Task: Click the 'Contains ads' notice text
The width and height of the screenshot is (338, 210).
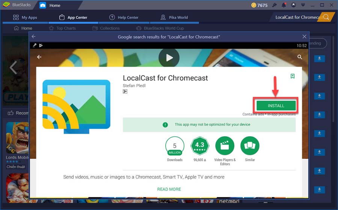Action: tap(253, 114)
